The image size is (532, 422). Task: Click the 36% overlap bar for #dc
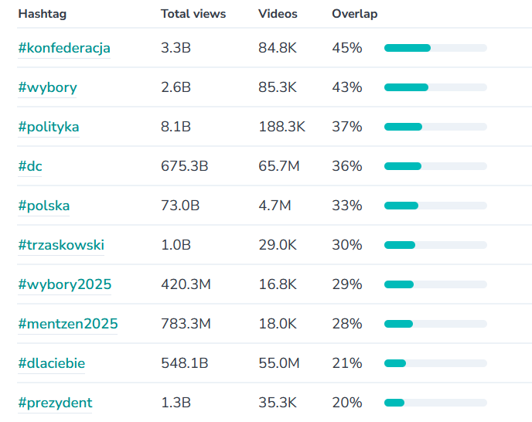435,166
